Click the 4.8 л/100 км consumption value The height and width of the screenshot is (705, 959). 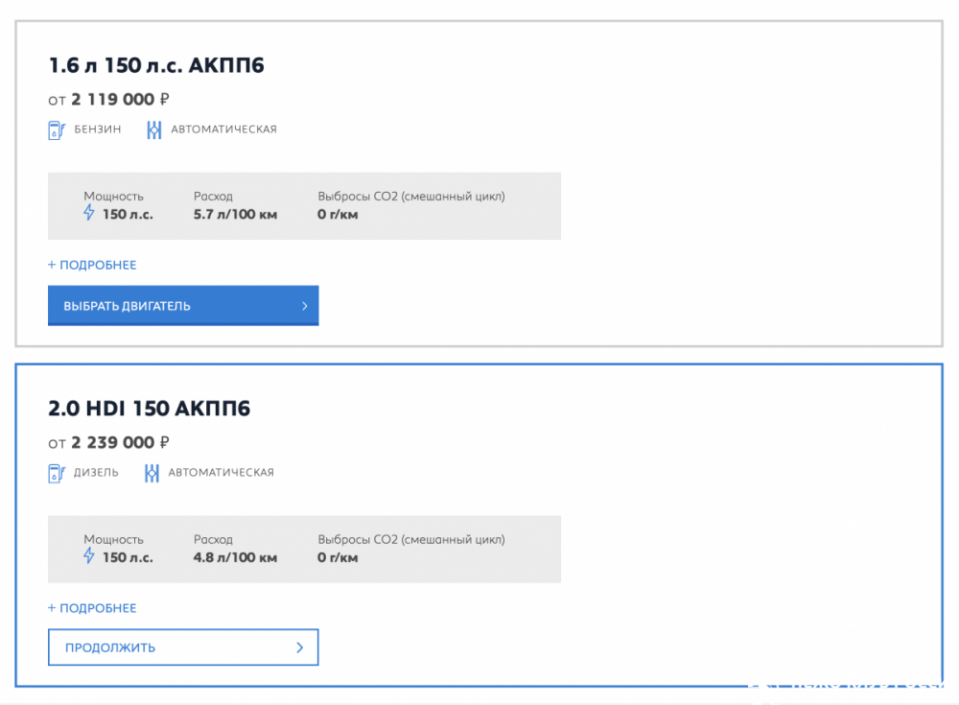[235, 558]
